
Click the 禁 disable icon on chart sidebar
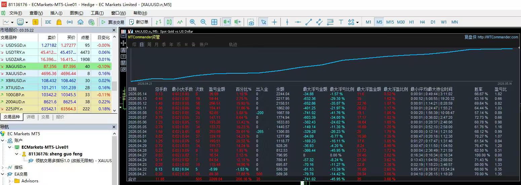(x=123, y=63)
